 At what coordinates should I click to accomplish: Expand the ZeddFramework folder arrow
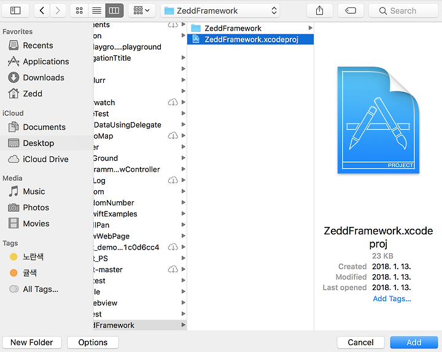click(x=310, y=28)
